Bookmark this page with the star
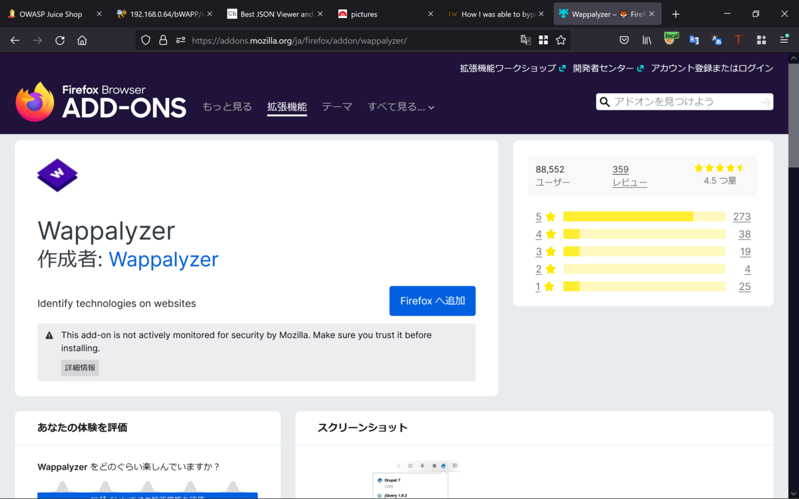This screenshot has height=499, width=799. pyautogui.click(x=561, y=40)
